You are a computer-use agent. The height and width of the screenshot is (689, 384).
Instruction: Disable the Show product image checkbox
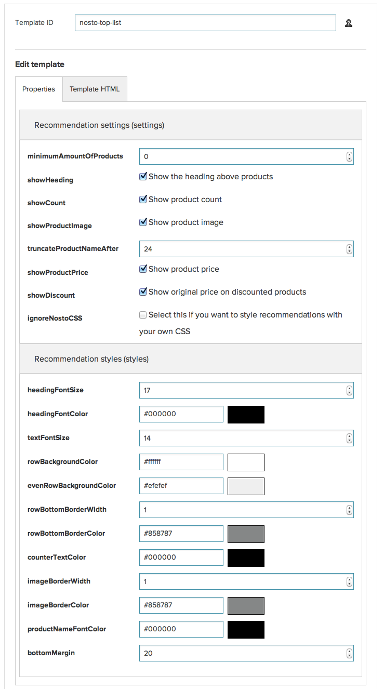pos(143,222)
